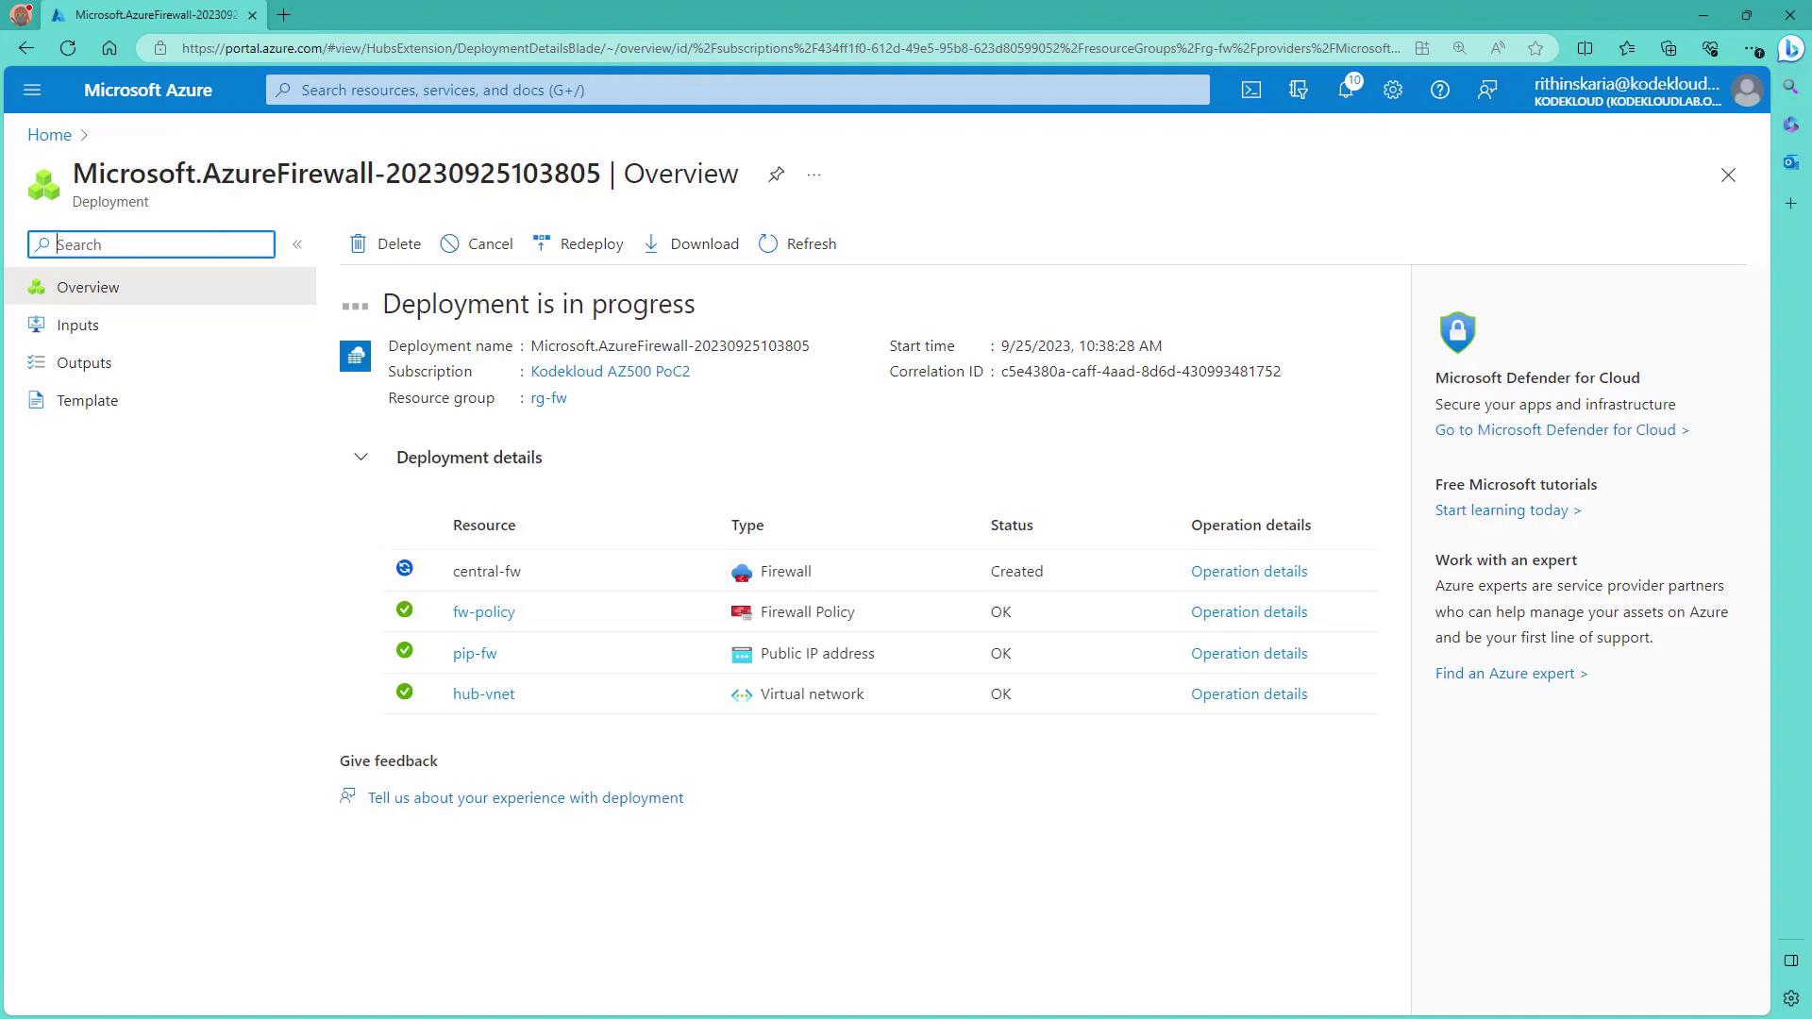Open Azure Cloud Shell icon

tap(1250, 91)
